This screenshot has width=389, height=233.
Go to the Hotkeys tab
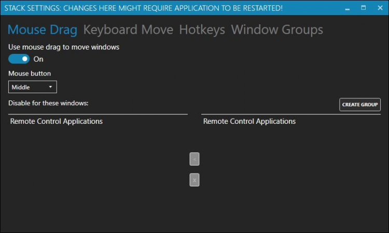pyautogui.click(x=202, y=30)
